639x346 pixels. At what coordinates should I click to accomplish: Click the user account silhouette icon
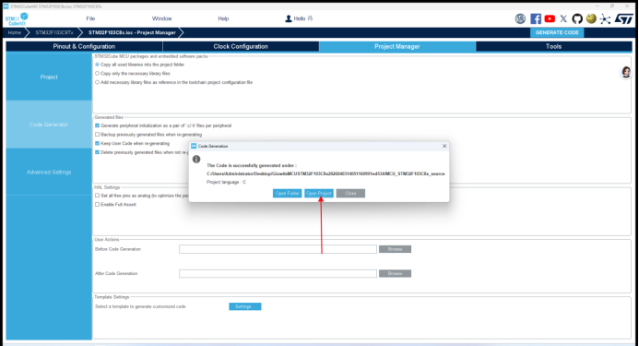(x=289, y=18)
